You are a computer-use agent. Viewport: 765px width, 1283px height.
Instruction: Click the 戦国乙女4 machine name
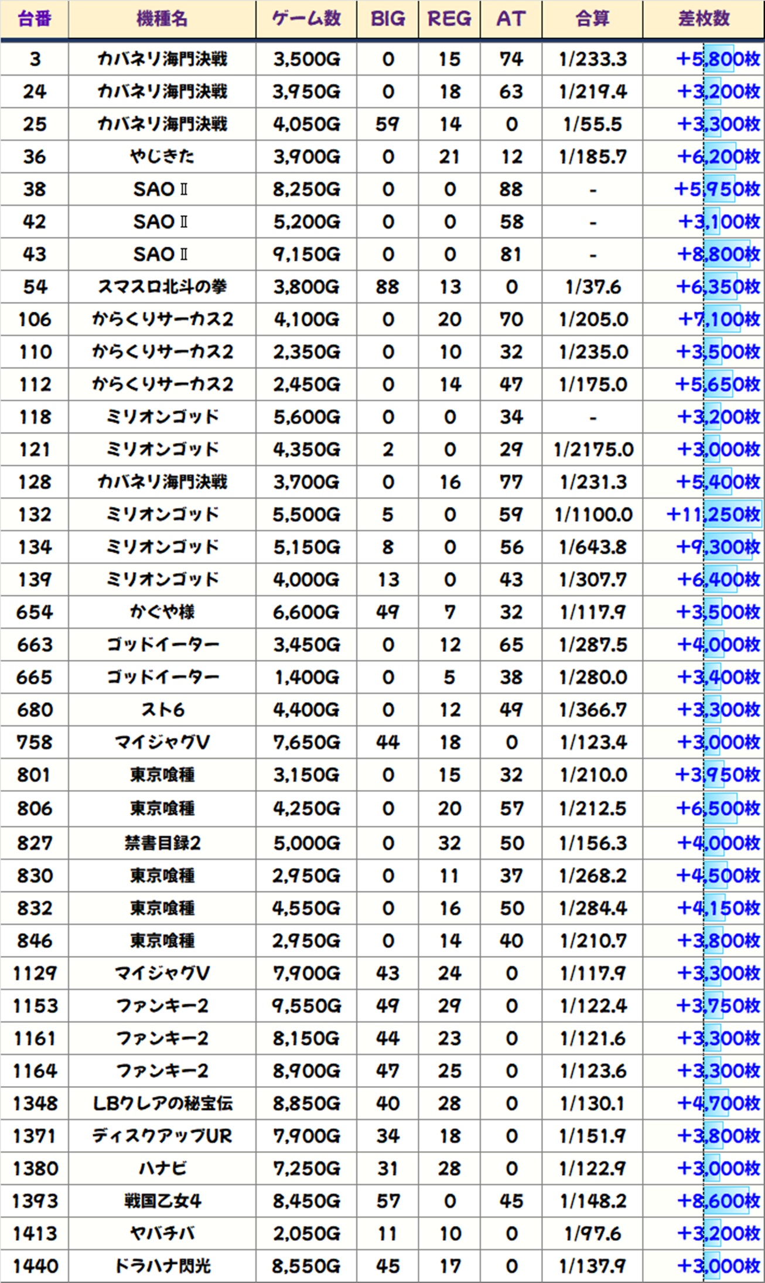pos(162,1201)
